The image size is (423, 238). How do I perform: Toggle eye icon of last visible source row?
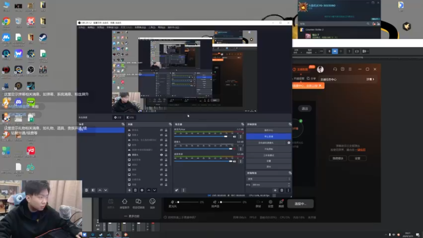click(x=161, y=185)
